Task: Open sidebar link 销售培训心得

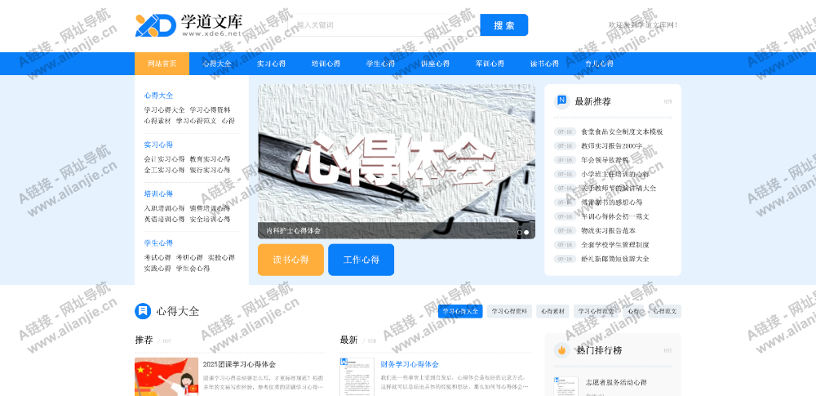Action: click(210, 208)
